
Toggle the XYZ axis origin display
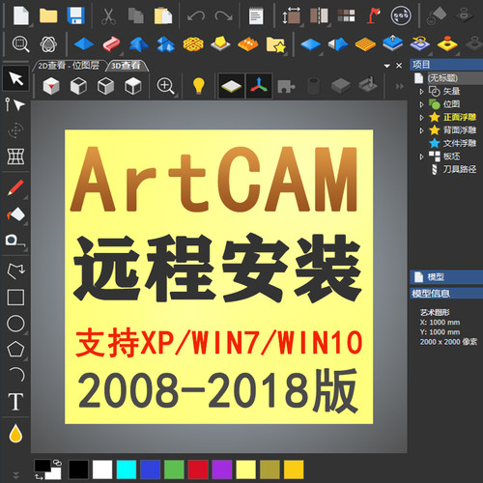[x=259, y=86]
